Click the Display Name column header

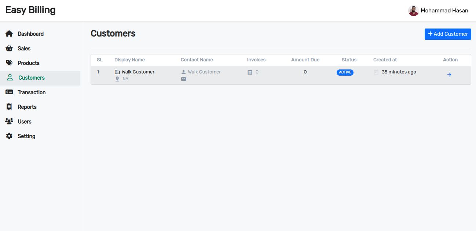pyautogui.click(x=129, y=60)
